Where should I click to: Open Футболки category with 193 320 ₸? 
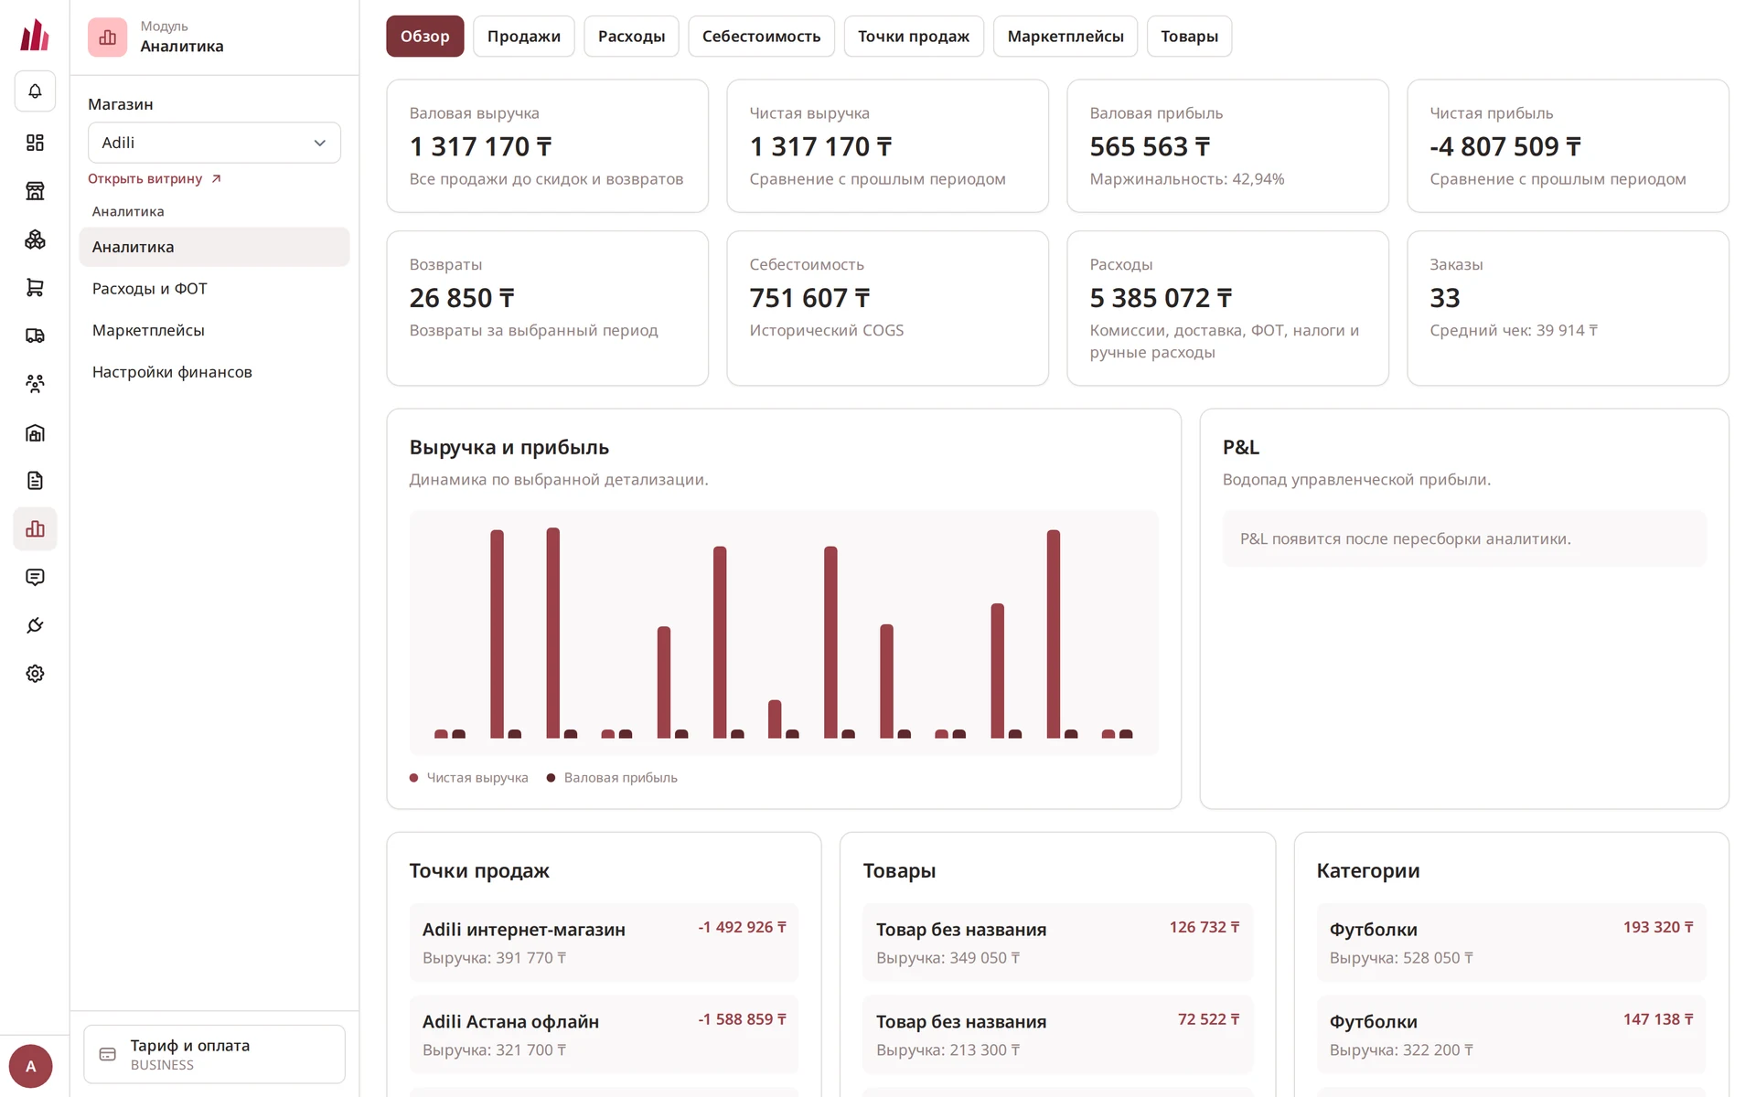(1511, 943)
